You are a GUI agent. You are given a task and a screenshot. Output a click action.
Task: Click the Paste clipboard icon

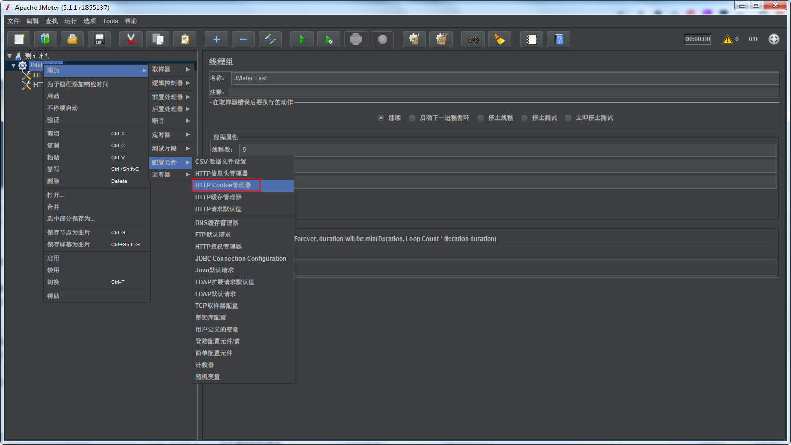coord(185,39)
